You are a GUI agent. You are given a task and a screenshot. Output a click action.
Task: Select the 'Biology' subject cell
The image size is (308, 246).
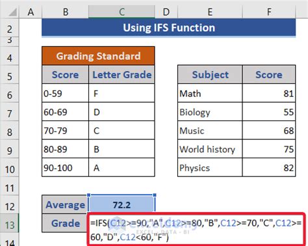click(x=210, y=112)
